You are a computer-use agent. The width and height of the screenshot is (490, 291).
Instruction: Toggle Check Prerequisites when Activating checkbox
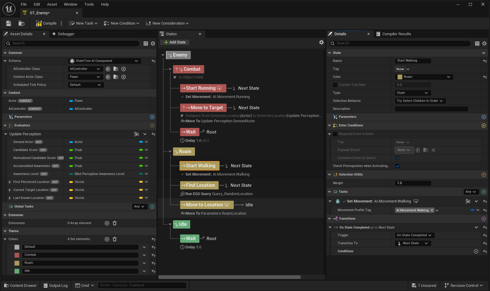pos(397,166)
